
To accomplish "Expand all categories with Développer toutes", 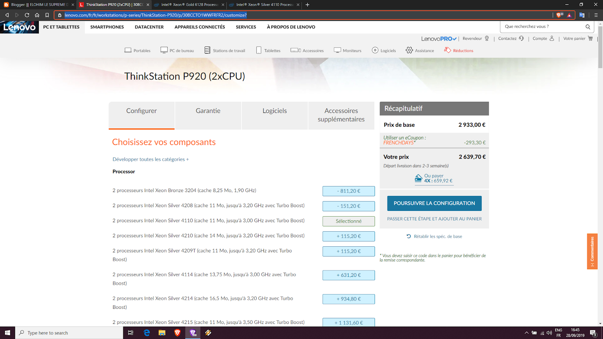I will pyautogui.click(x=150, y=159).
